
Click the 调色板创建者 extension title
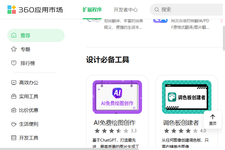(x=181, y=123)
